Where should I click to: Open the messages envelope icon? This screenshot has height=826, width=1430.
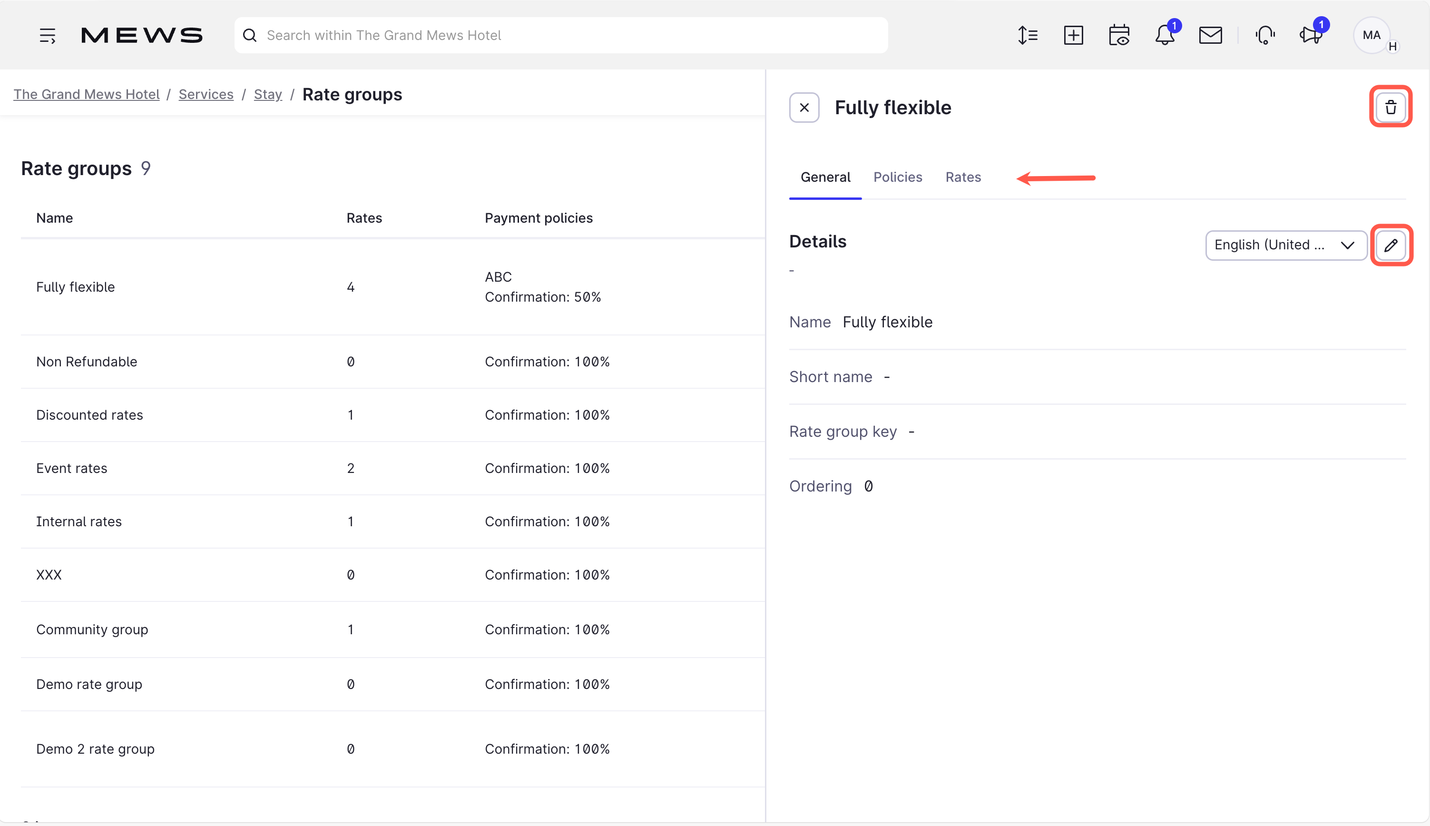tap(1211, 35)
